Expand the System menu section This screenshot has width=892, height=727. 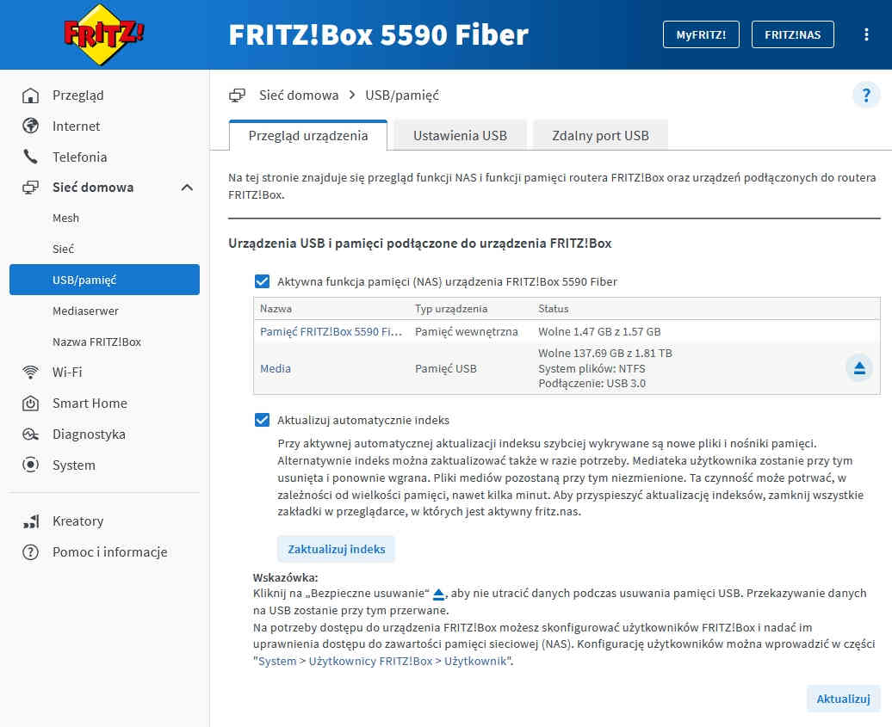73,465
